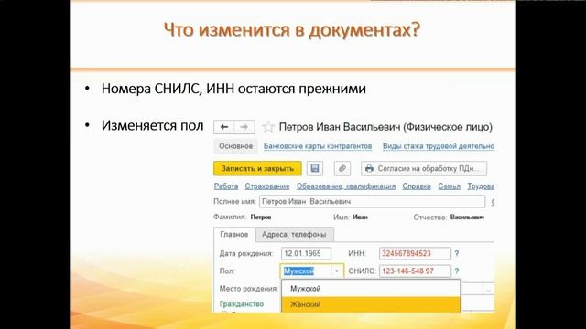This screenshot has width=586, height=329.
Task: Click the forward arrow navigation button
Action: 244,127
